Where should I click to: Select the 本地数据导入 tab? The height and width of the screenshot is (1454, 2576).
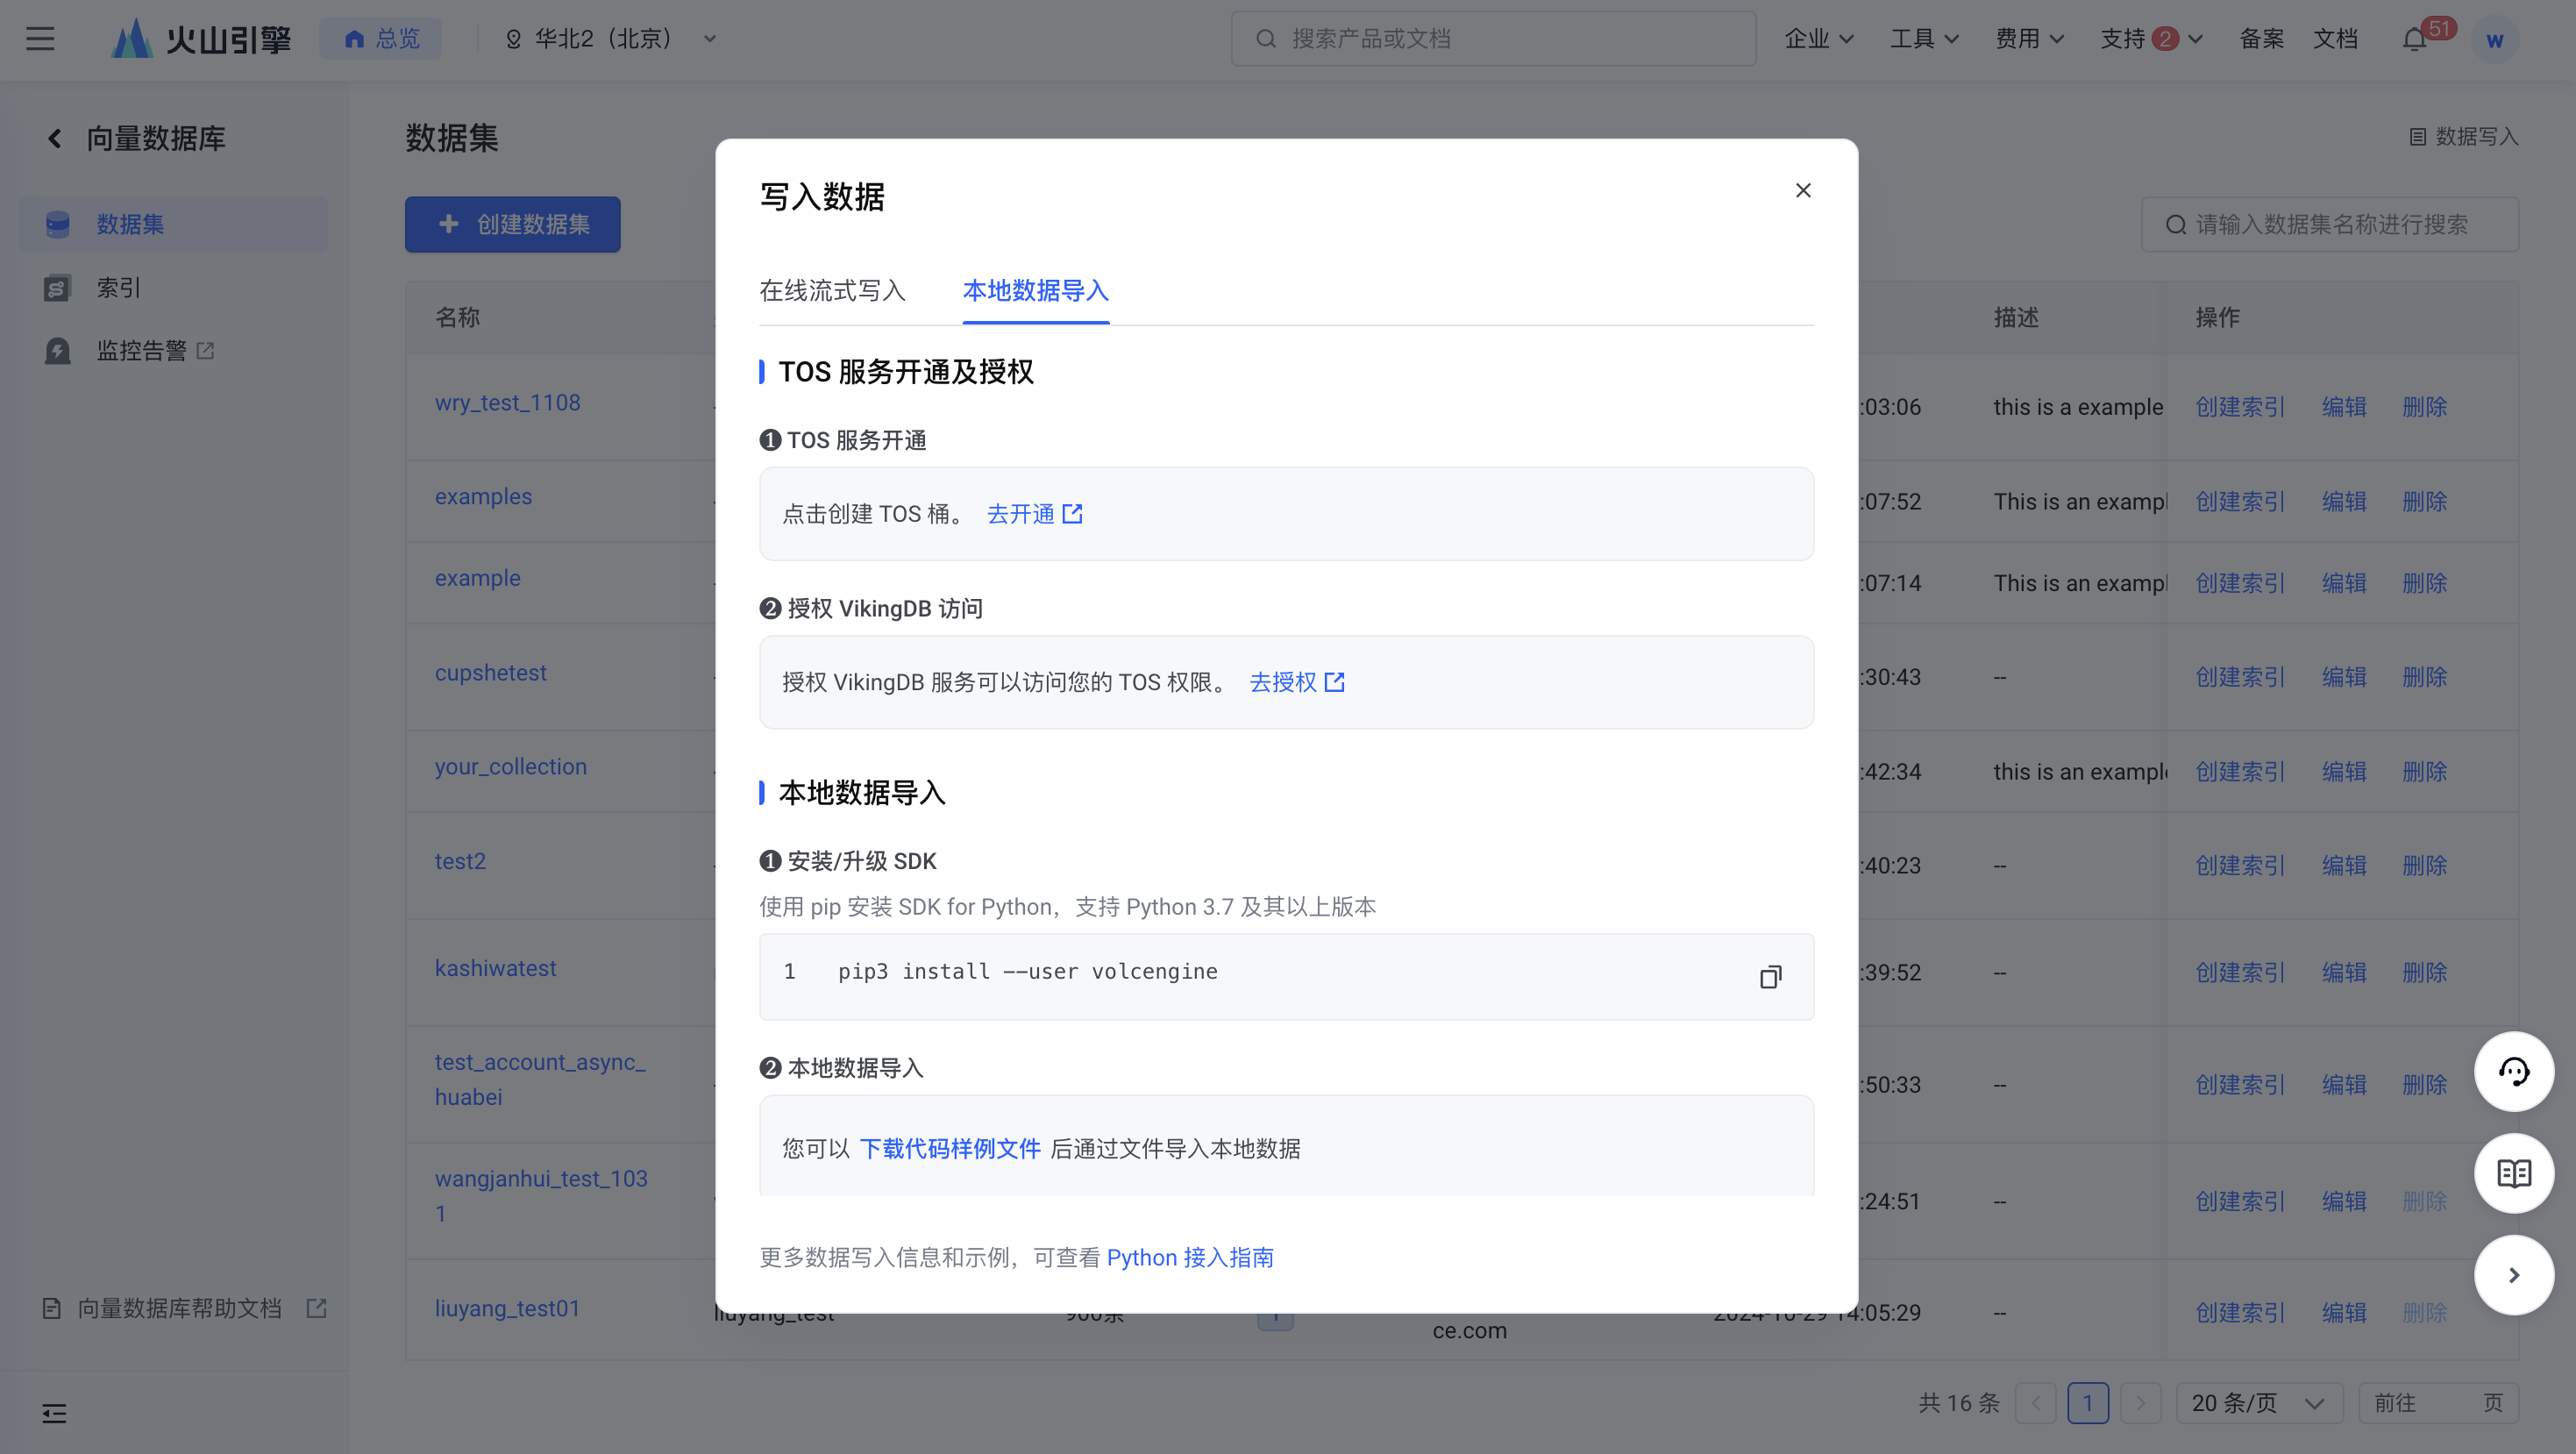click(1035, 290)
